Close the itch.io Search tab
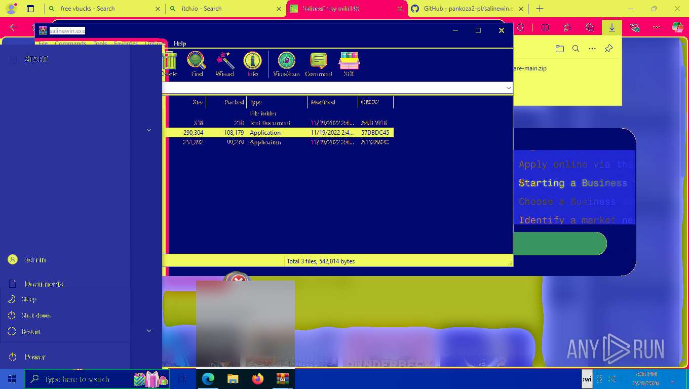 coord(279,9)
